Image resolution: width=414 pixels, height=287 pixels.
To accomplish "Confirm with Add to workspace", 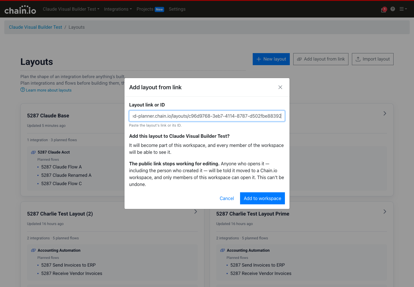I will point(262,198).
